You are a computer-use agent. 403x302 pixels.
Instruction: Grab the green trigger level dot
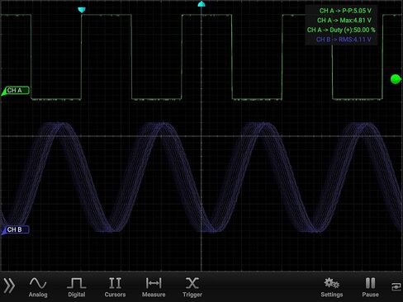(396, 79)
